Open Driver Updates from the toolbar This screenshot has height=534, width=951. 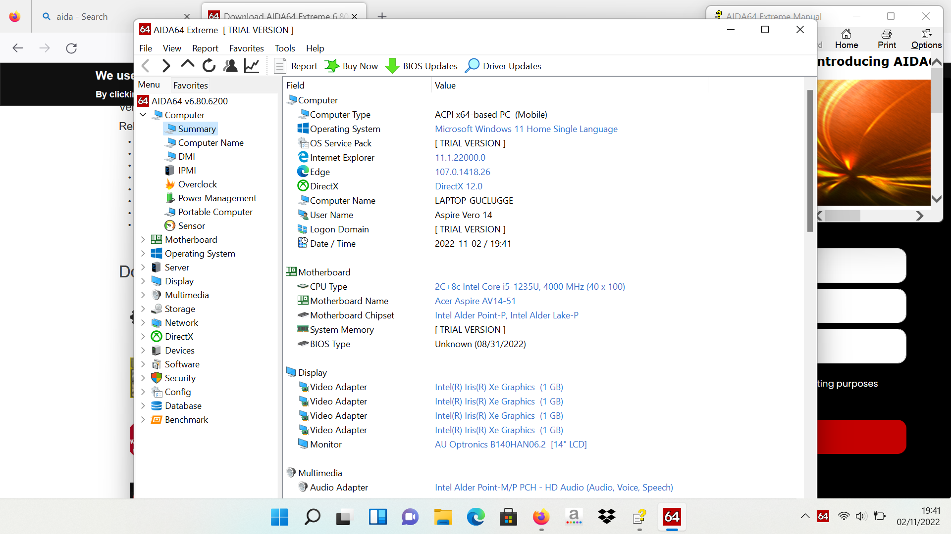503,66
